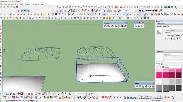Click the red icon in the top-left toolbar
This screenshot has width=183, height=102.
point(17,7)
